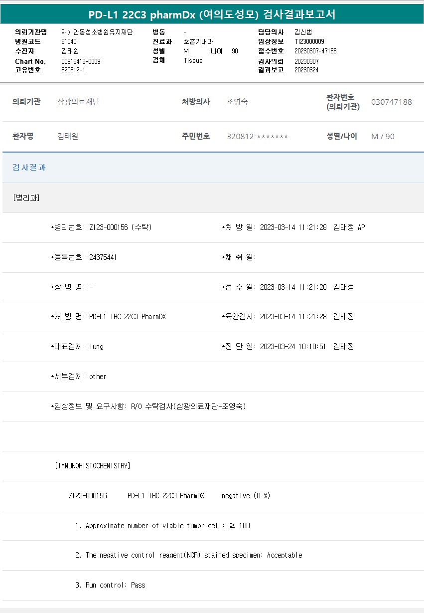Select institution name '안동성소병원유지재단'
424x613 pixels.
coord(97,32)
